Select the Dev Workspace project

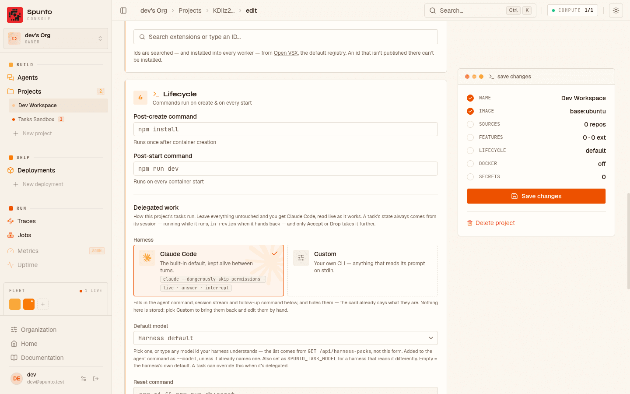(58, 106)
